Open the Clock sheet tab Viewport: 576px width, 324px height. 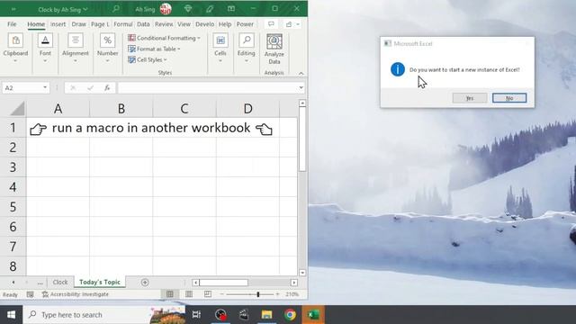tap(60, 282)
